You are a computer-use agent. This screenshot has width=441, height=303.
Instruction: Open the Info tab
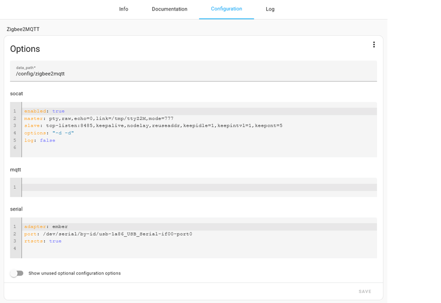(x=123, y=9)
